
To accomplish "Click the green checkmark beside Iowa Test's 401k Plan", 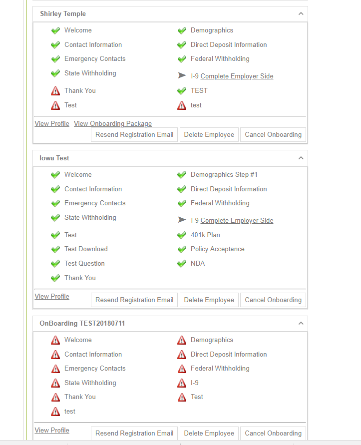I will pyautogui.click(x=182, y=235).
